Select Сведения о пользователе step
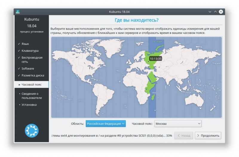Viewport: 239px width, 157px height. pyautogui.click(x=32, y=96)
